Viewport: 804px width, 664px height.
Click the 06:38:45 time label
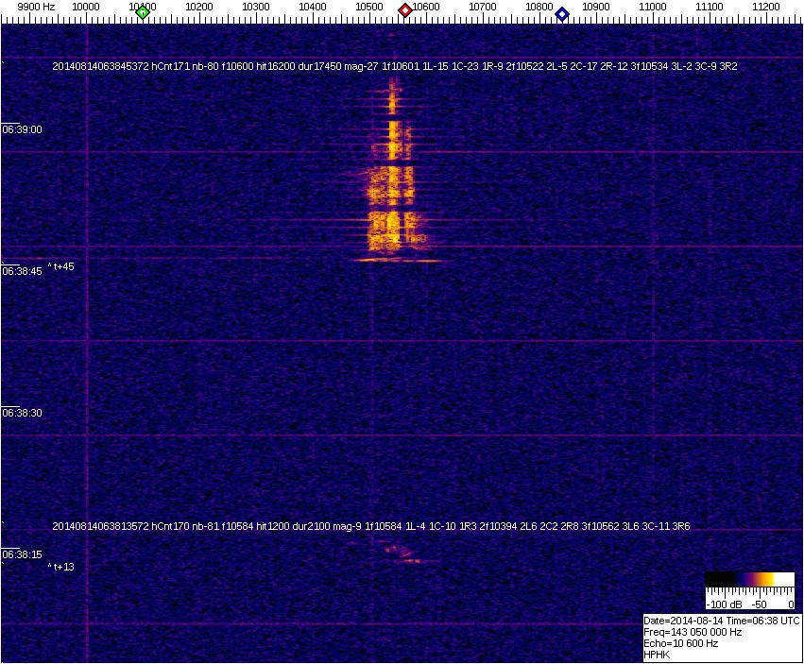coord(22,271)
